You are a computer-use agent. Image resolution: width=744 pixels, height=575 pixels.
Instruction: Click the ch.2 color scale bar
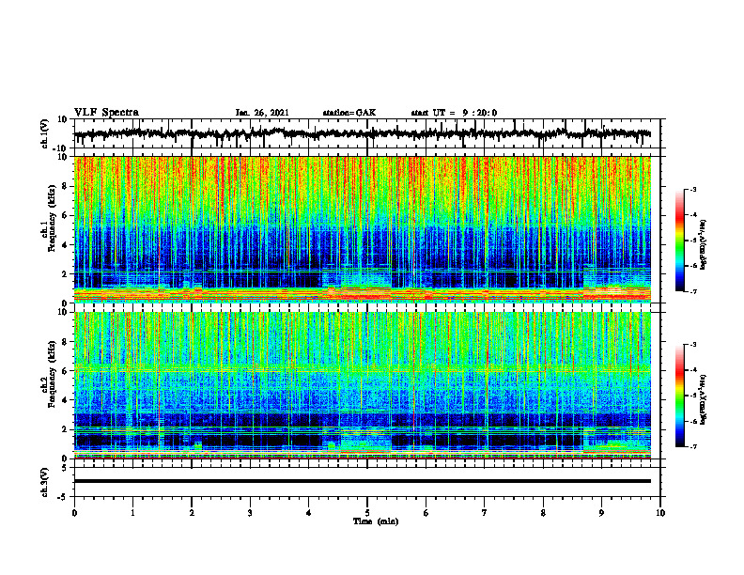(x=680, y=396)
